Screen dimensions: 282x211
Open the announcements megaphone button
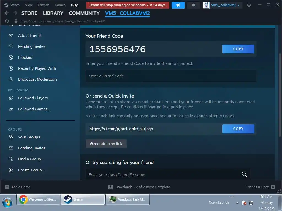pos(178,5)
